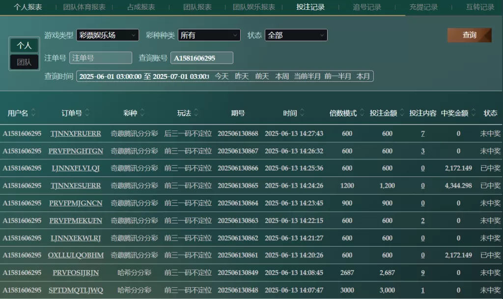Open order LJNNXEKWLRJ details
Viewport: 503px width, 299px height.
(x=76, y=238)
